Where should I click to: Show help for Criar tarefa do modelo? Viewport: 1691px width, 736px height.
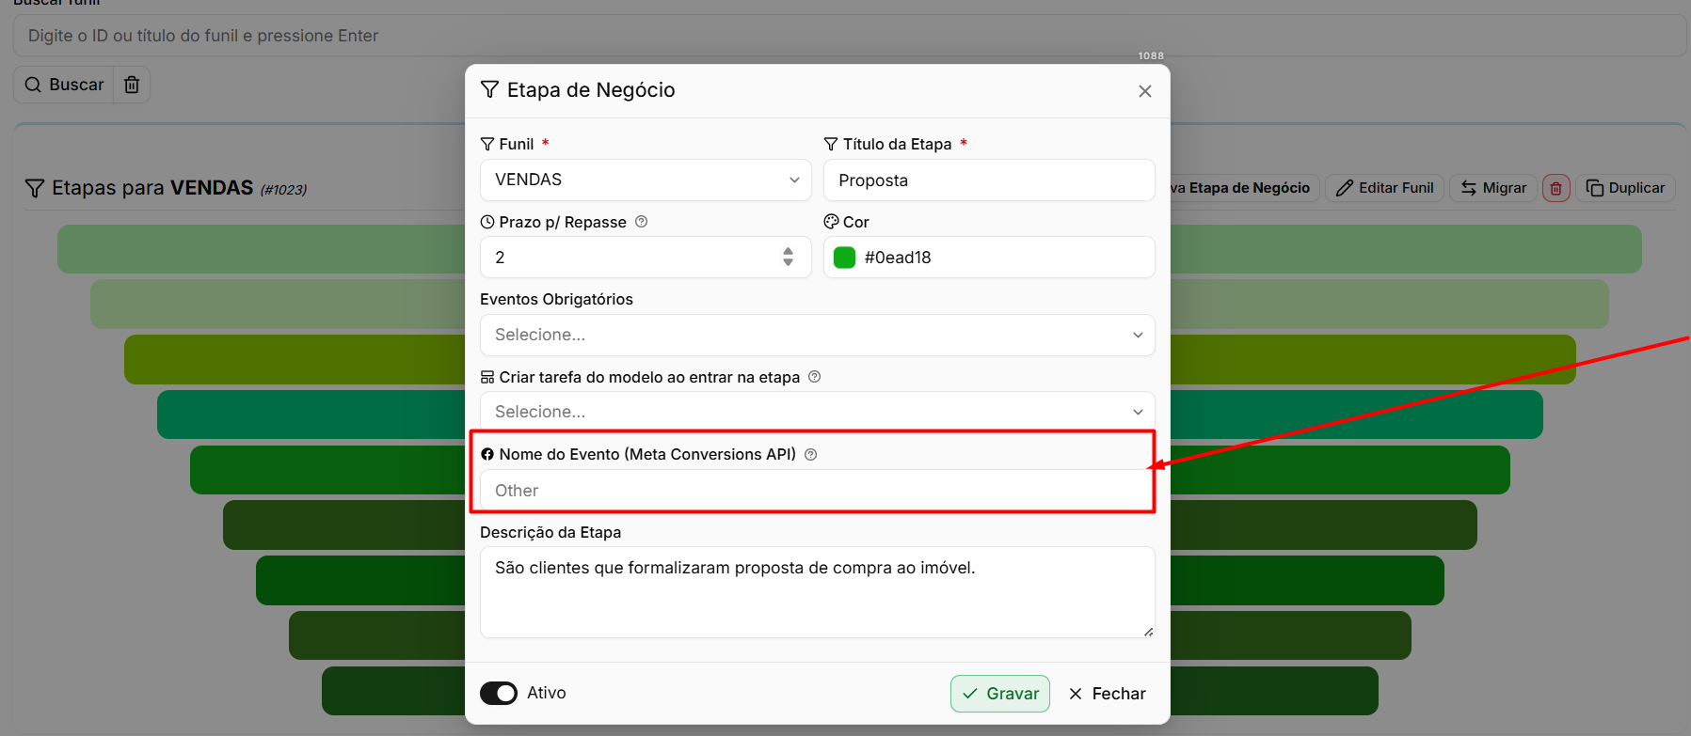pos(815,377)
